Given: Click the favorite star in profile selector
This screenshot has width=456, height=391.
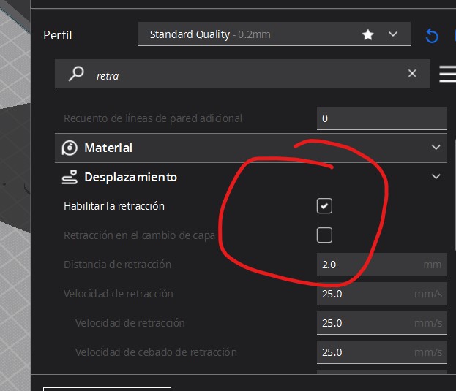Looking at the screenshot, I should [368, 35].
